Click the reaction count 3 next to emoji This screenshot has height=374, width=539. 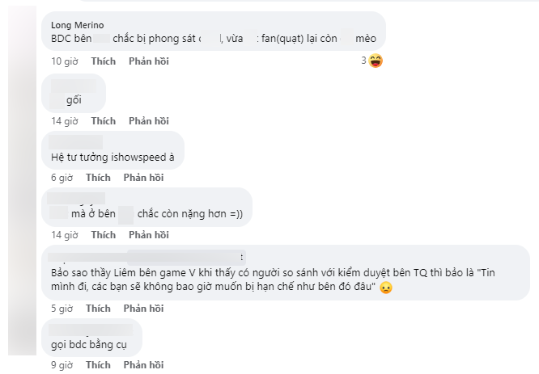pyautogui.click(x=363, y=61)
